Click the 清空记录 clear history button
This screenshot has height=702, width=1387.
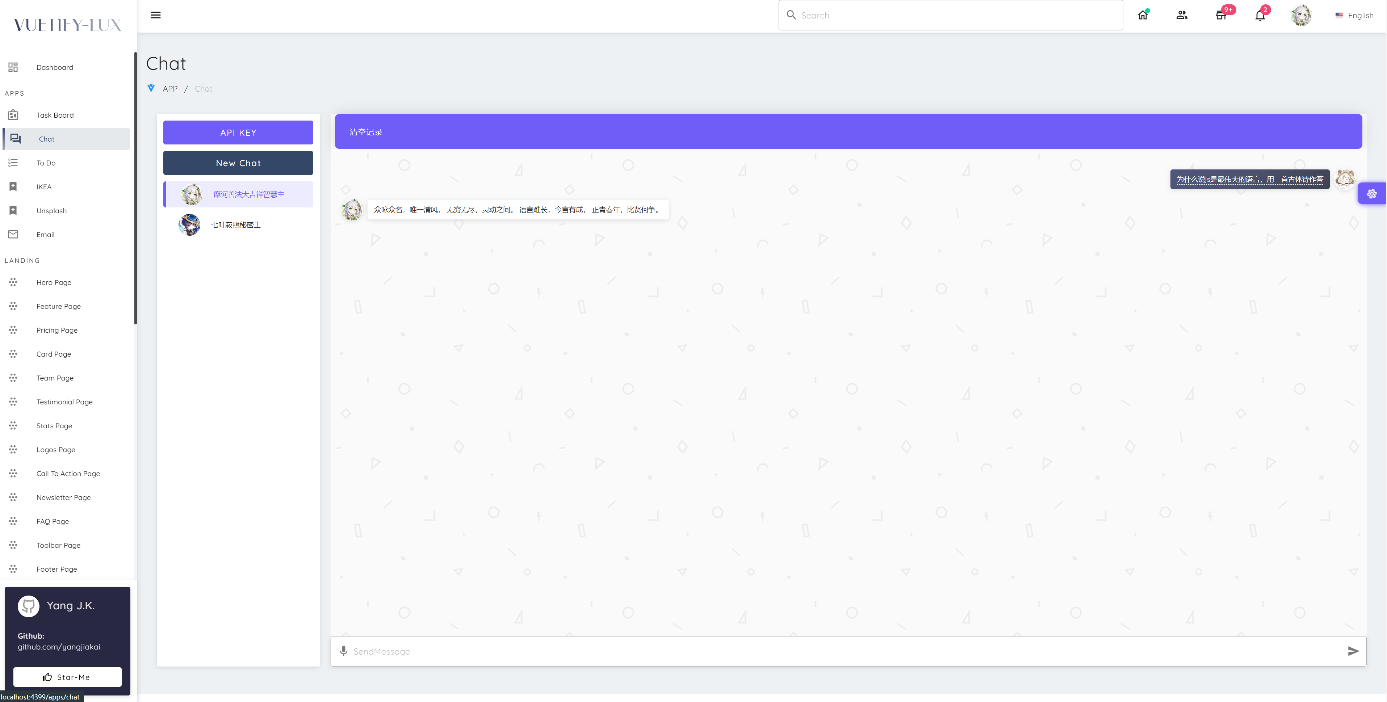366,132
